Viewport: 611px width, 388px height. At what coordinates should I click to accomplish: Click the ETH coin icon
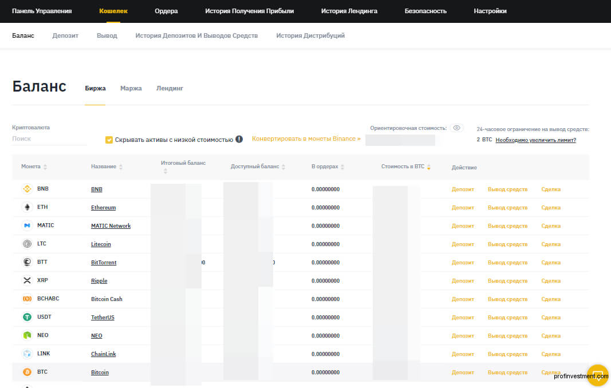27,207
